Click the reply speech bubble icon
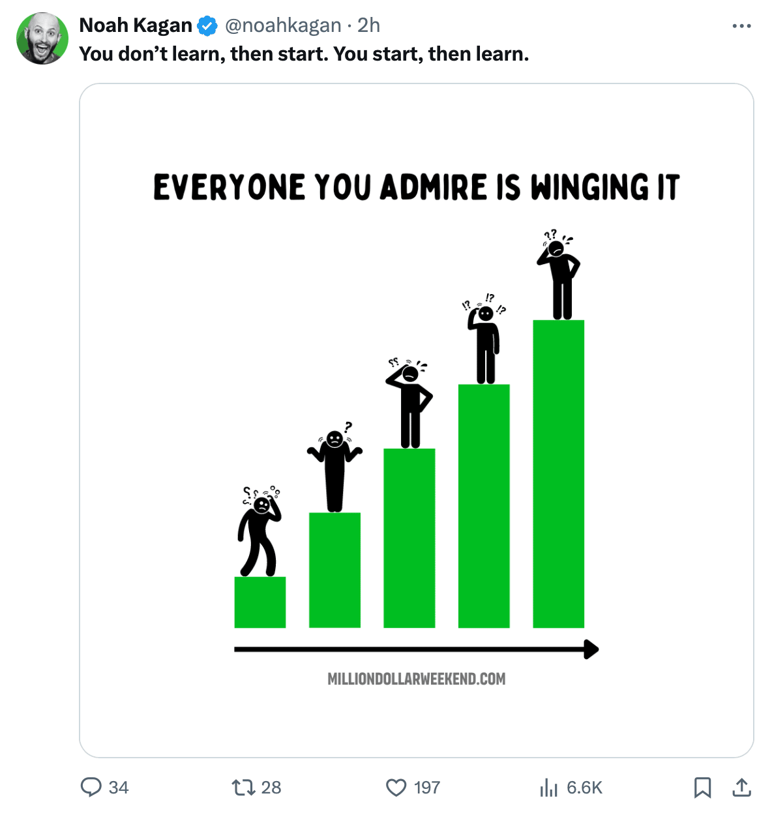 91,787
